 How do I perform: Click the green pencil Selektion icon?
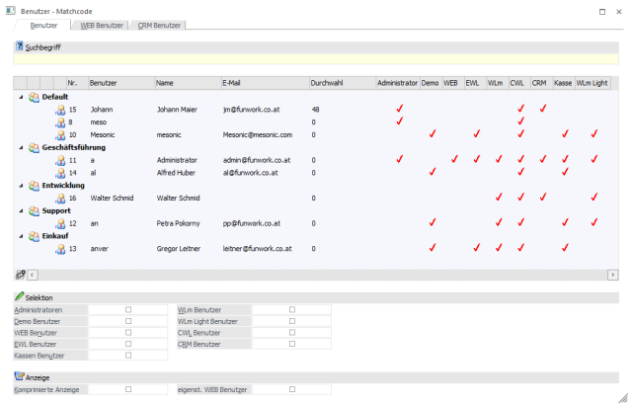(19, 296)
